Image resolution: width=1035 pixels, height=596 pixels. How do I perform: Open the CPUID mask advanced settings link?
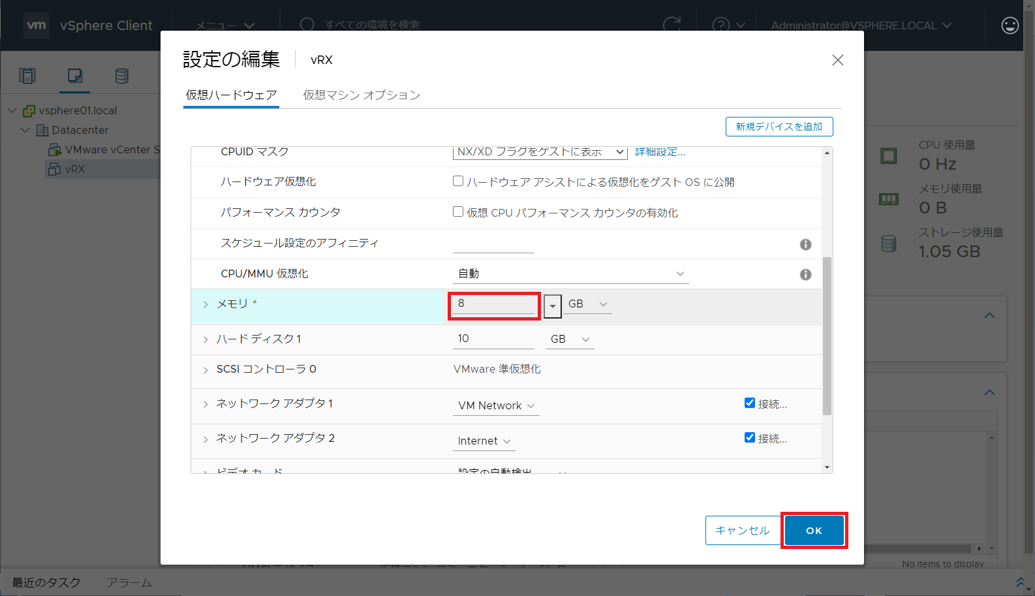click(x=660, y=152)
